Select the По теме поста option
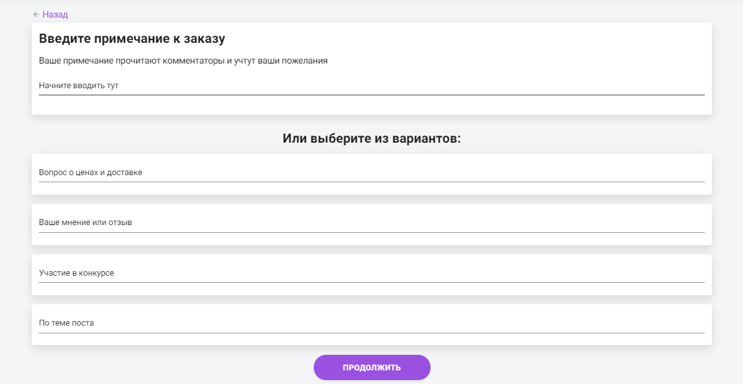The height and width of the screenshot is (384, 743). click(371, 325)
